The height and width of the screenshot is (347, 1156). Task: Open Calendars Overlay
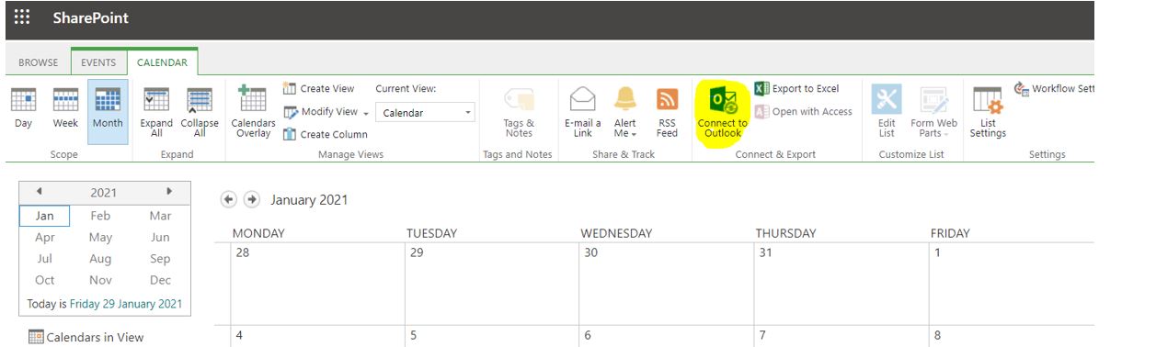253,112
